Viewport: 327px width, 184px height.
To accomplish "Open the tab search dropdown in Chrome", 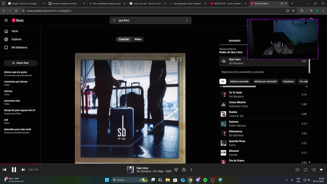I will [3, 4].
